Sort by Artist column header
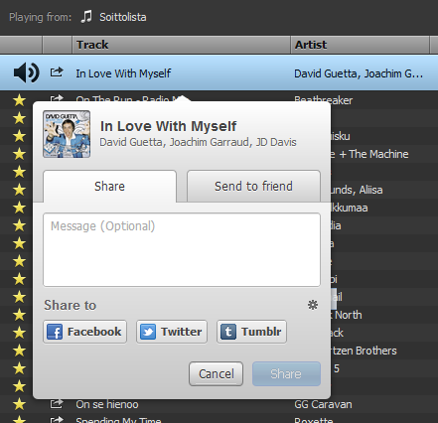 pos(360,45)
